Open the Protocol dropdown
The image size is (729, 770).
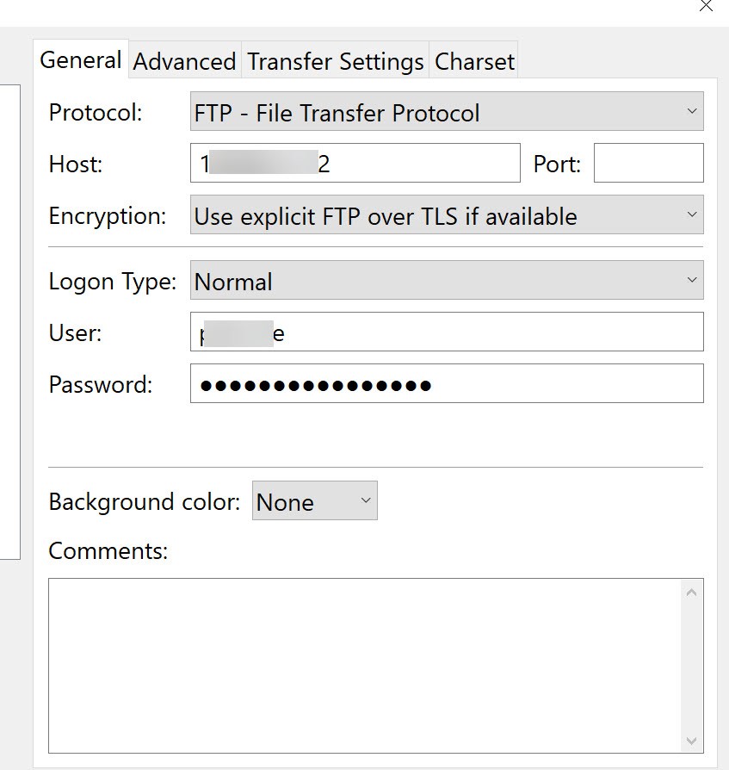[x=446, y=112]
